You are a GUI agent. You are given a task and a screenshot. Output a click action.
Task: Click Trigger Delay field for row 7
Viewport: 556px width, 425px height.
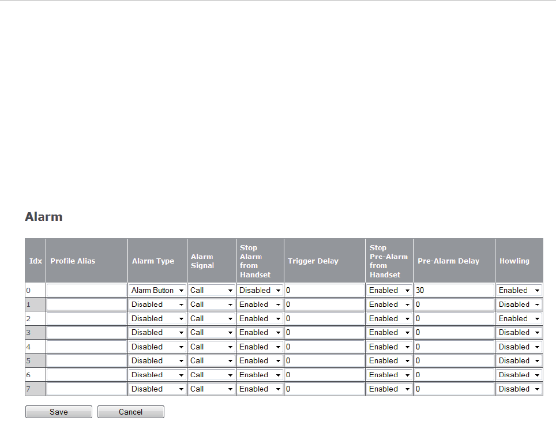point(325,389)
